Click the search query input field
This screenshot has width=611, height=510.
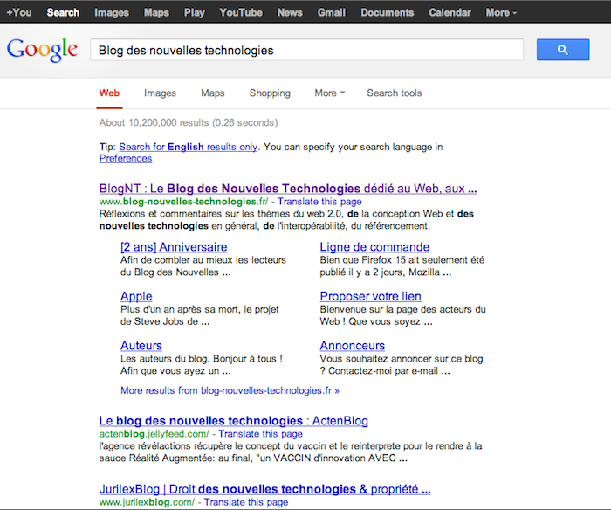pos(306,50)
